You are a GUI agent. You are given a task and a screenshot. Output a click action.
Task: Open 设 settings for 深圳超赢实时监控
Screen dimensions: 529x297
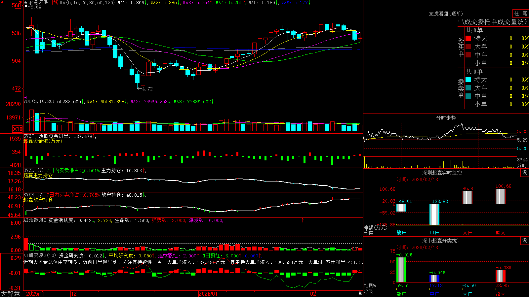(525, 173)
